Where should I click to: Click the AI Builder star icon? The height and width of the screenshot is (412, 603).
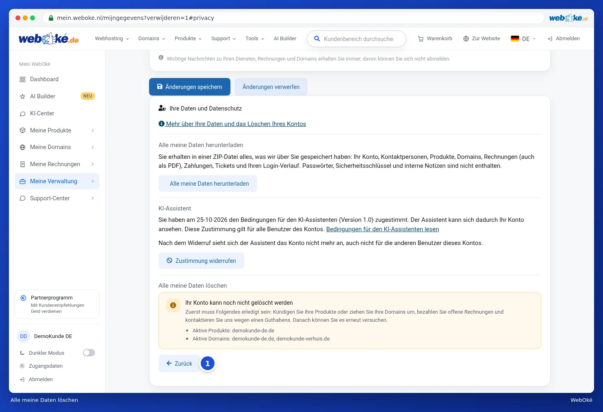coord(22,96)
